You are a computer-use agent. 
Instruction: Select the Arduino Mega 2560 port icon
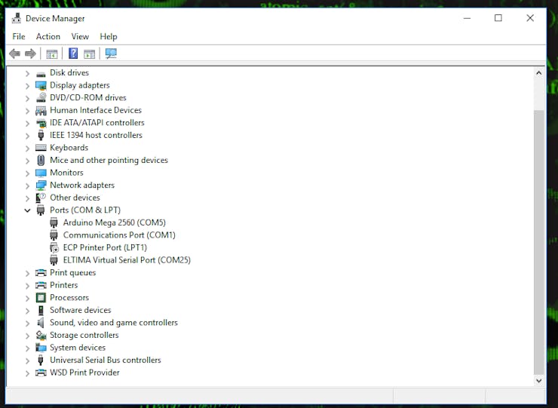pyautogui.click(x=54, y=223)
